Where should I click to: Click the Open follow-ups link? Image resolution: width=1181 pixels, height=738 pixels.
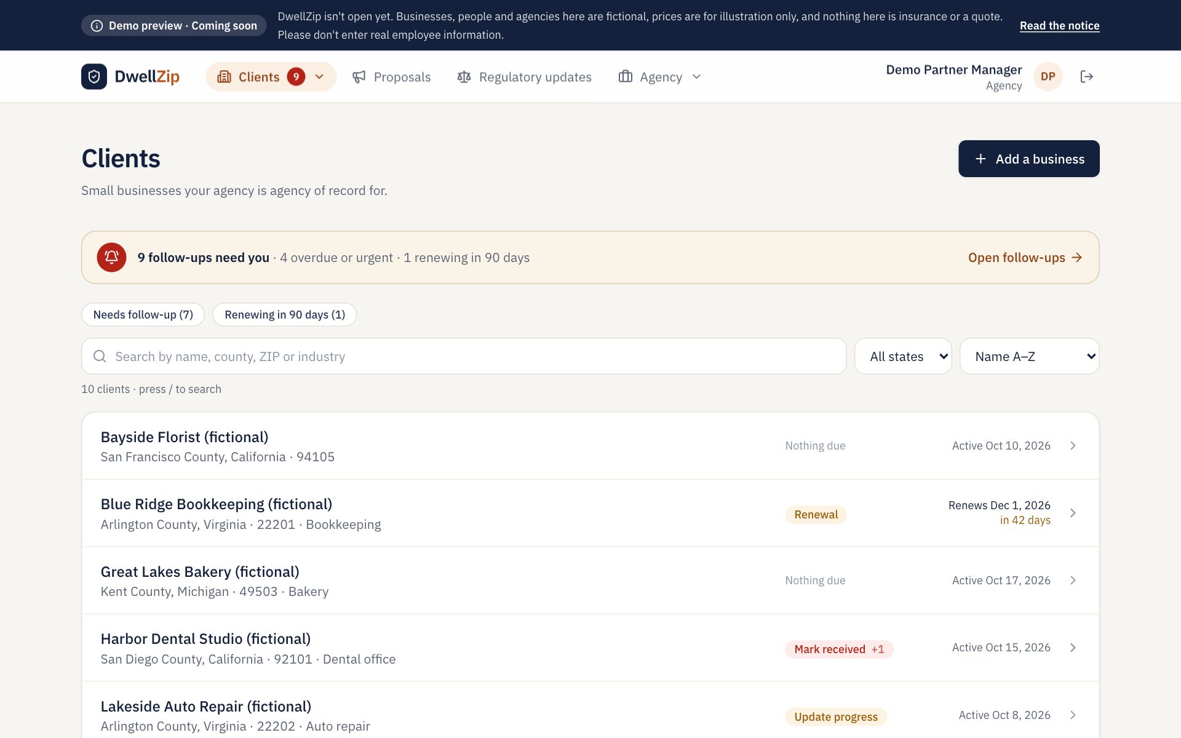coord(1025,258)
